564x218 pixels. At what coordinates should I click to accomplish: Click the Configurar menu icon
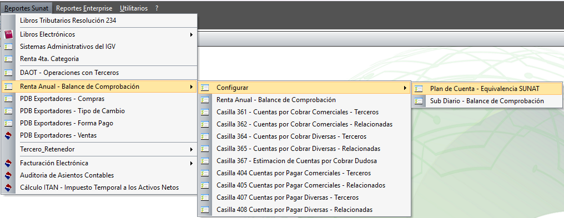205,88
